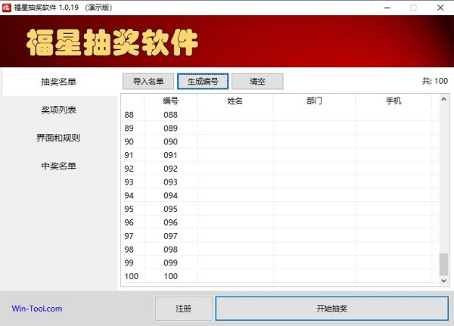454x326 pixels.
Task: Select the cell with number 091
Action: tap(170, 155)
